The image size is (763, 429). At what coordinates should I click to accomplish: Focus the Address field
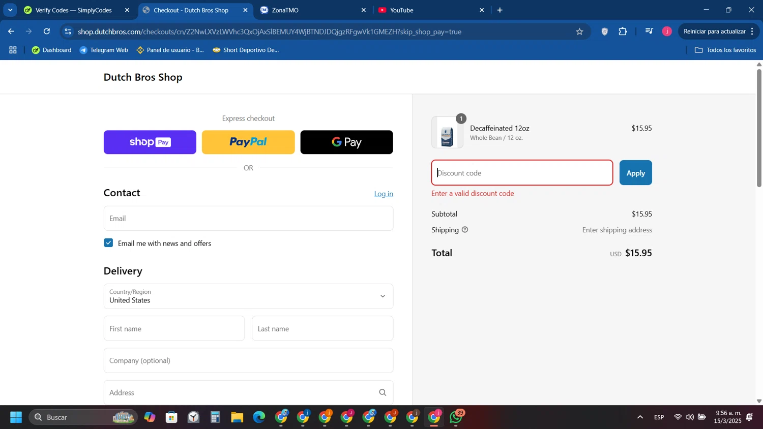248,392
